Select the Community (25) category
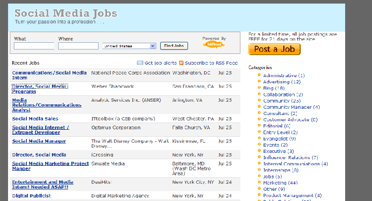372x201 pixels. (x=282, y=101)
